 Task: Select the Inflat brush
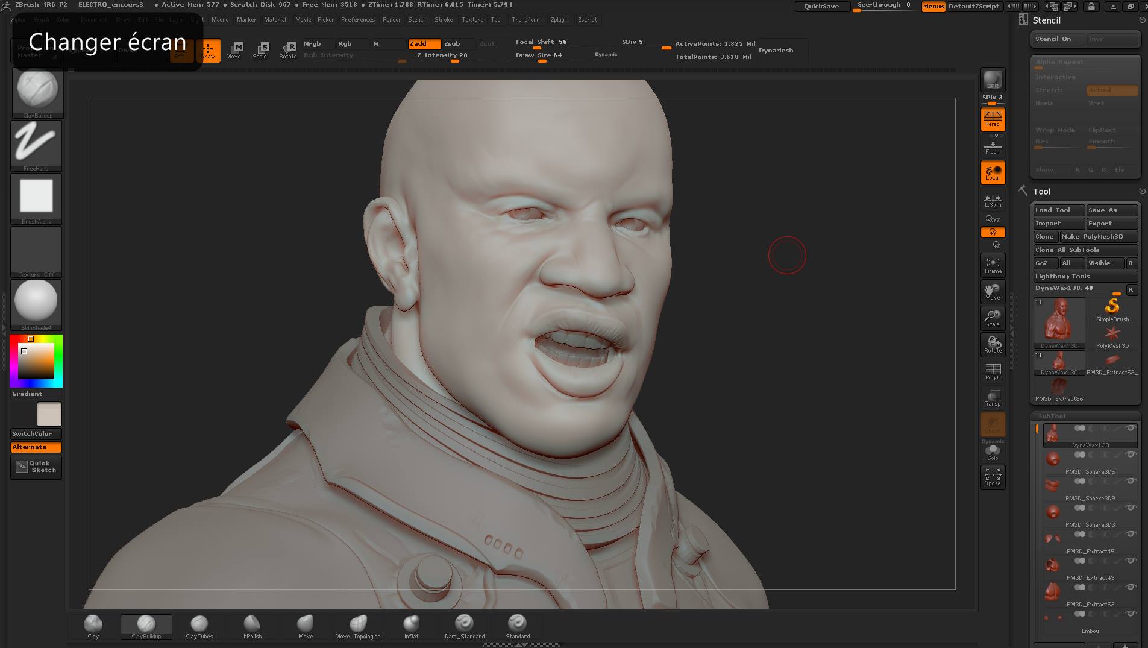[412, 627]
